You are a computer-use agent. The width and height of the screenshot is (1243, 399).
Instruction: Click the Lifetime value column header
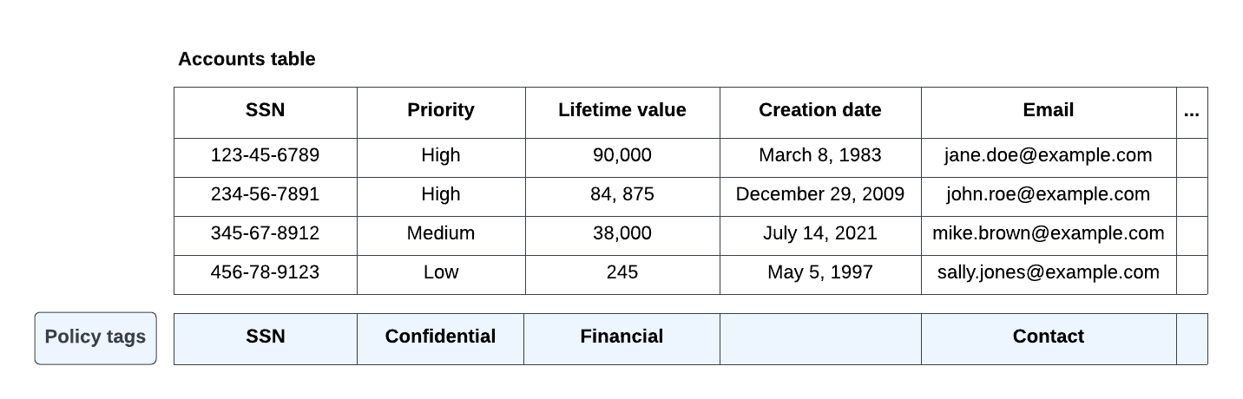621,111
